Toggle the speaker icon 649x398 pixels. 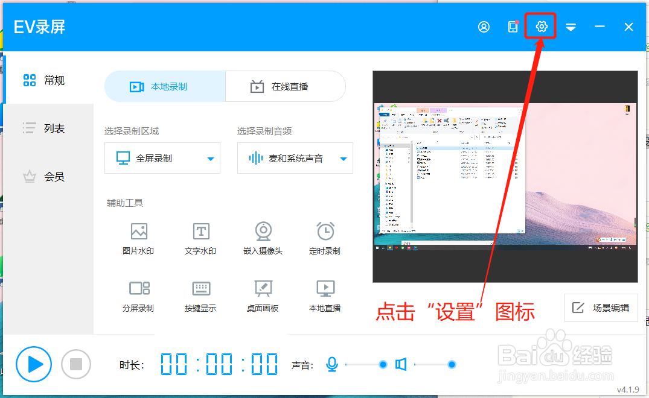point(401,364)
